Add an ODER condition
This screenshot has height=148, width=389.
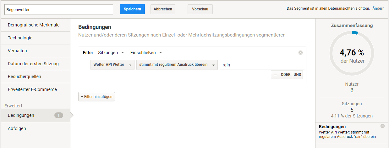[285, 75]
